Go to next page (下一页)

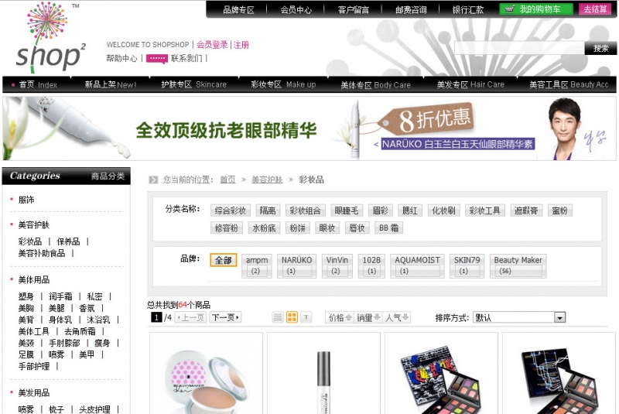(225, 317)
